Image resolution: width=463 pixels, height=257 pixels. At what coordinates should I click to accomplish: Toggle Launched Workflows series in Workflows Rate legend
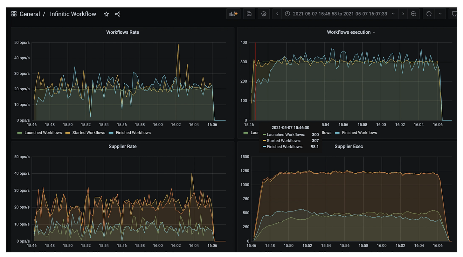[x=43, y=133]
